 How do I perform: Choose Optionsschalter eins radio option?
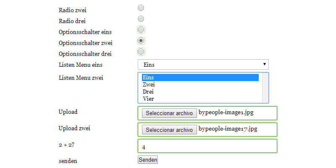[x=141, y=30]
